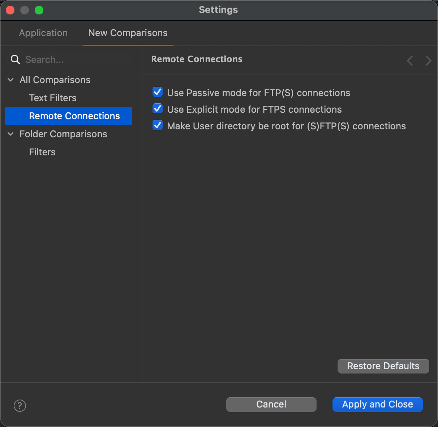Collapse the All Comparisons tree node
Image resolution: width=438 pixels, height=427 pixels.
tap(11, 80)
